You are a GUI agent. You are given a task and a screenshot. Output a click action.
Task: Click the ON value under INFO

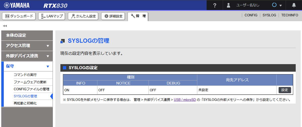(x=67, y=90)
